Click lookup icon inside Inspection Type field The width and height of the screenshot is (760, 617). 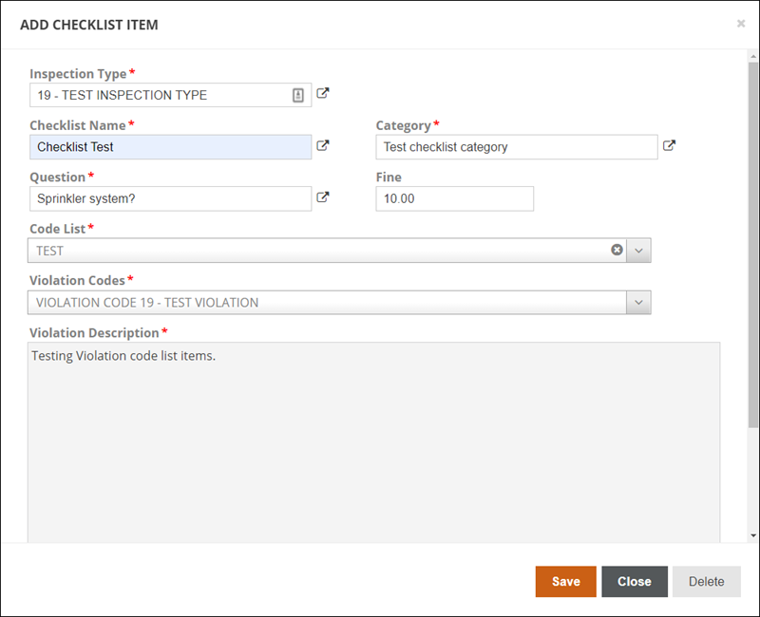coord(298,96)
